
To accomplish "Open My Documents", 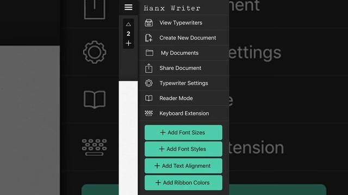I will pyautogui.click(x=184, y=53).
